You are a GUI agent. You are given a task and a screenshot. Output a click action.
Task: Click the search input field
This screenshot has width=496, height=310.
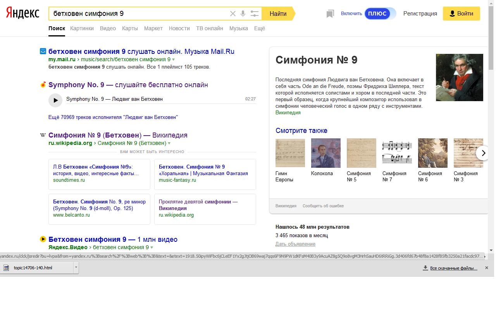point(138,14)
